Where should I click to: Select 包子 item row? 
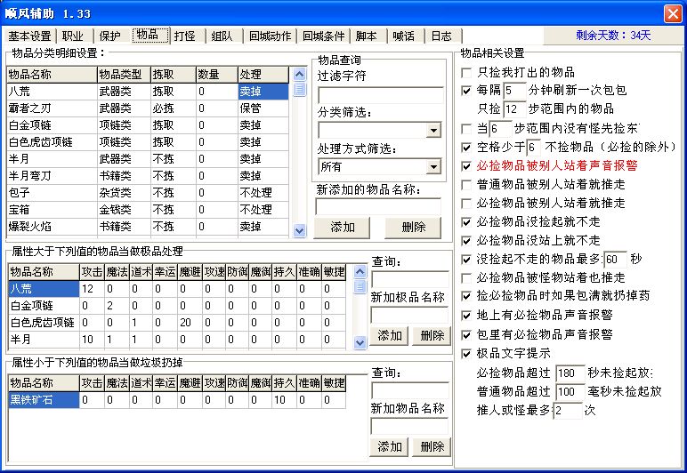[148, 193]
